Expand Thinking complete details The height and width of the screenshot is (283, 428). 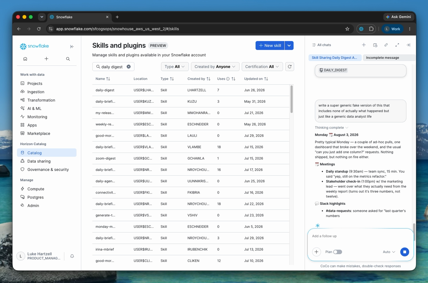[x=332, y=128]
